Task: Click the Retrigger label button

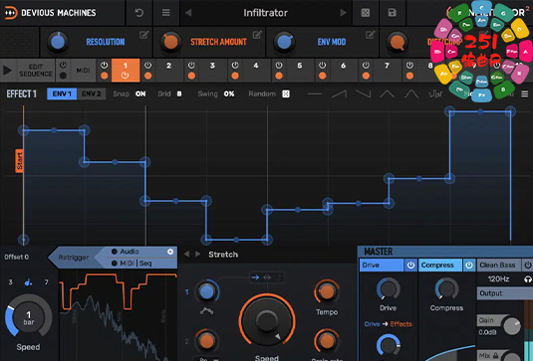Action: [74, 258]
